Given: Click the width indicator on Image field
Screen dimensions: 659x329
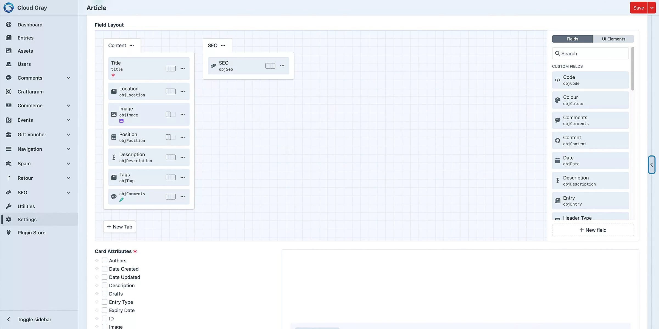Looking at the screenshot, I should (171, 114).
